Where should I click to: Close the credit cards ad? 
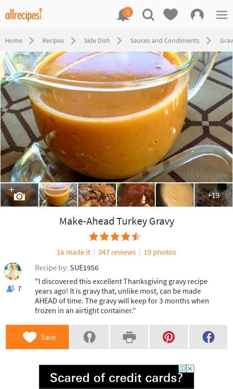190,369
